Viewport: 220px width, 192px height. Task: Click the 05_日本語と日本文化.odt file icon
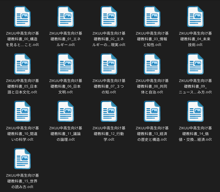tap(22, 64)
